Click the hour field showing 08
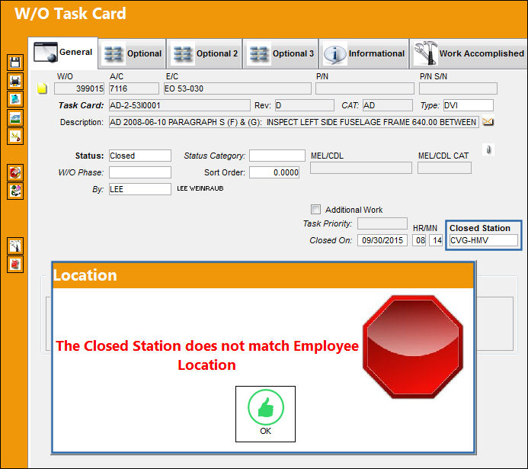528x469 pixels. point(420,240)
